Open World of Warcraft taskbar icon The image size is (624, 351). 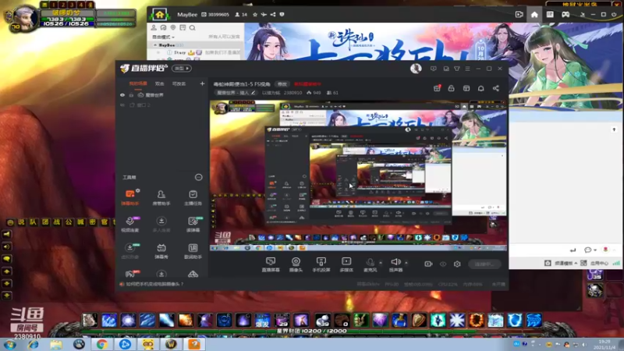(x=171, y=344)
